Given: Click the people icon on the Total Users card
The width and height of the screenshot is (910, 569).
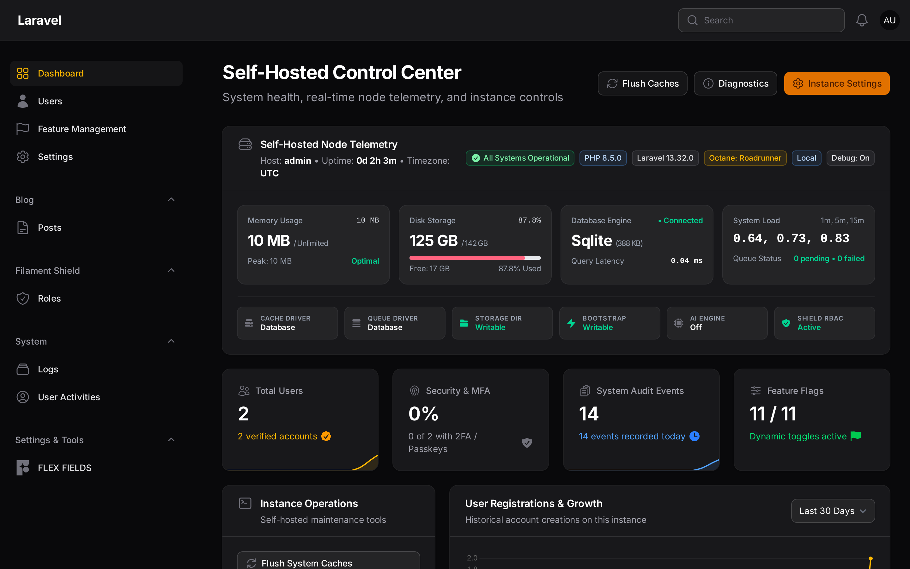Looking at the screenshot, I should 244,391.
